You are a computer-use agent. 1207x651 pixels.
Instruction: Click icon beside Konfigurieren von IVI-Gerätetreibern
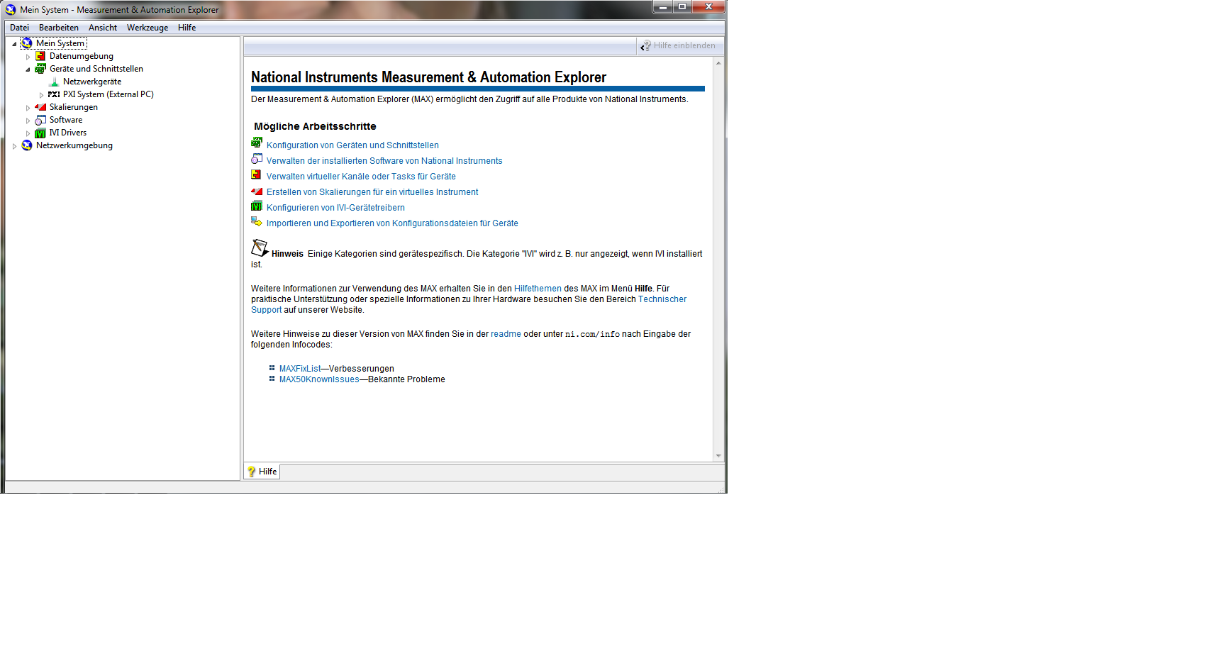[257, 206]
